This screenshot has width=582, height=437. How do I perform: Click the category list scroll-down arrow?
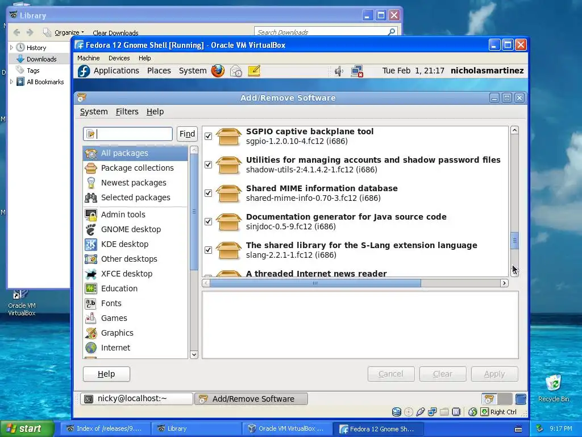[194, 354]
